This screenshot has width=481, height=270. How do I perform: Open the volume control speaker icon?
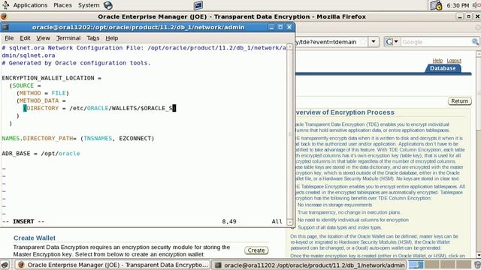coord(475,5)
